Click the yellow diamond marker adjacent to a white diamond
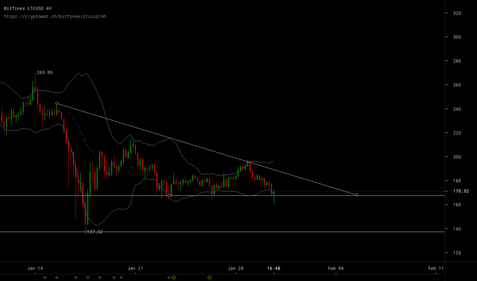 click(x=174, y=277)
